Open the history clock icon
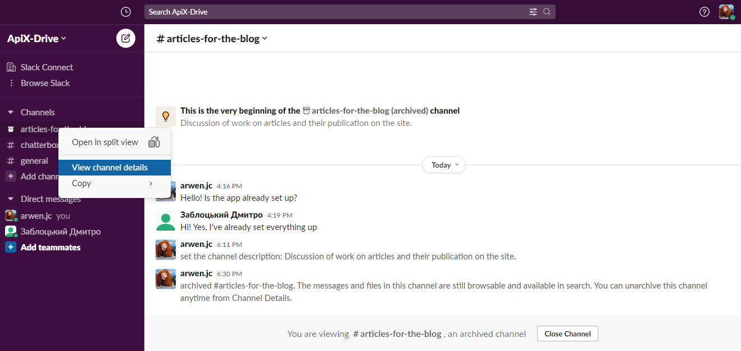 126,12
